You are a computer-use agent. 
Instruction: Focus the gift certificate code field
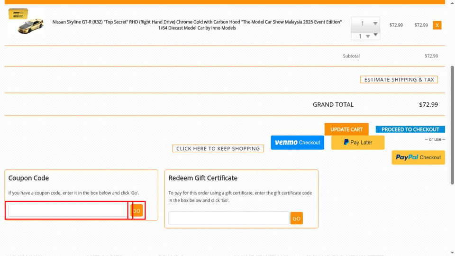click(x=228, y=218)
